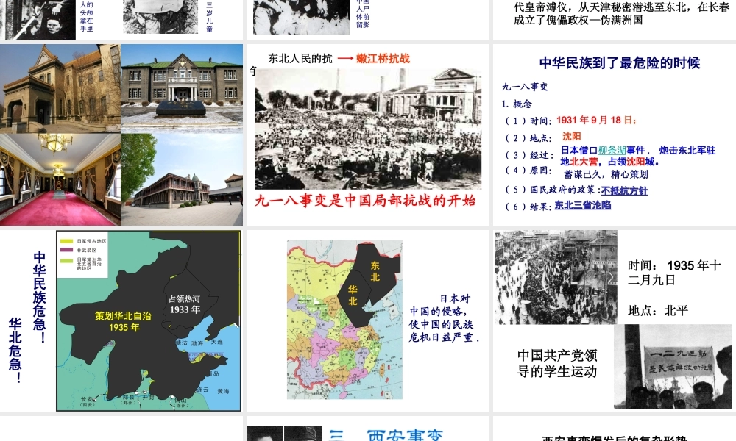Click the red text 北大营
This screenshot has width=736, height=441.
(584, 162)
